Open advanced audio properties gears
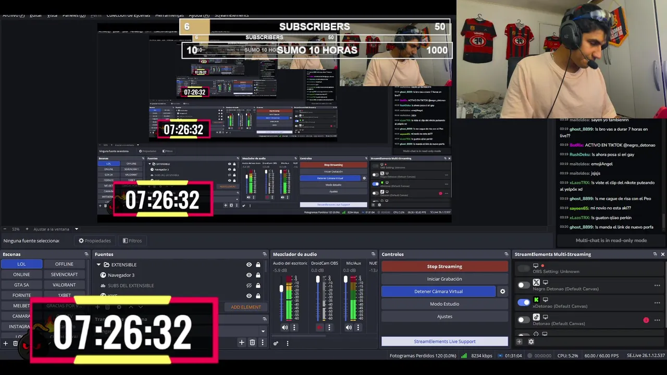The image size is (667, 375). point(276,343)
